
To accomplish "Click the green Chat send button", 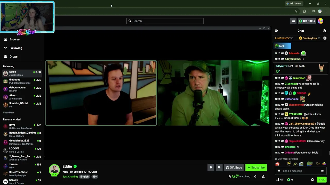I will 322,180.
